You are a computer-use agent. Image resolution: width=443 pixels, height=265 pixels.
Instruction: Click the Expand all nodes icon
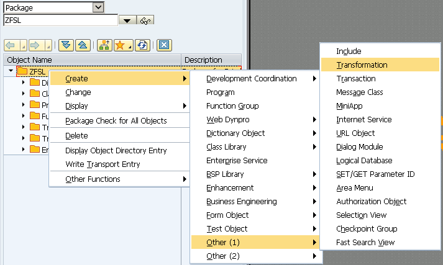tap(66, 45)
